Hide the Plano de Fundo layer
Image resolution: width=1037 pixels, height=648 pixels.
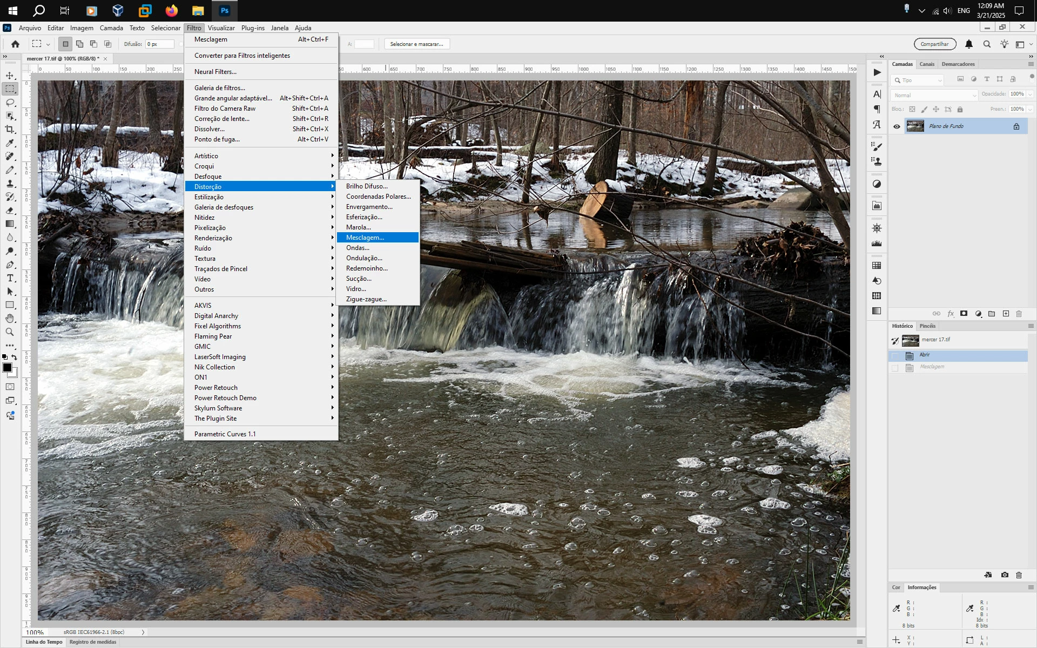pyautogui.click(x=897, y=126)
